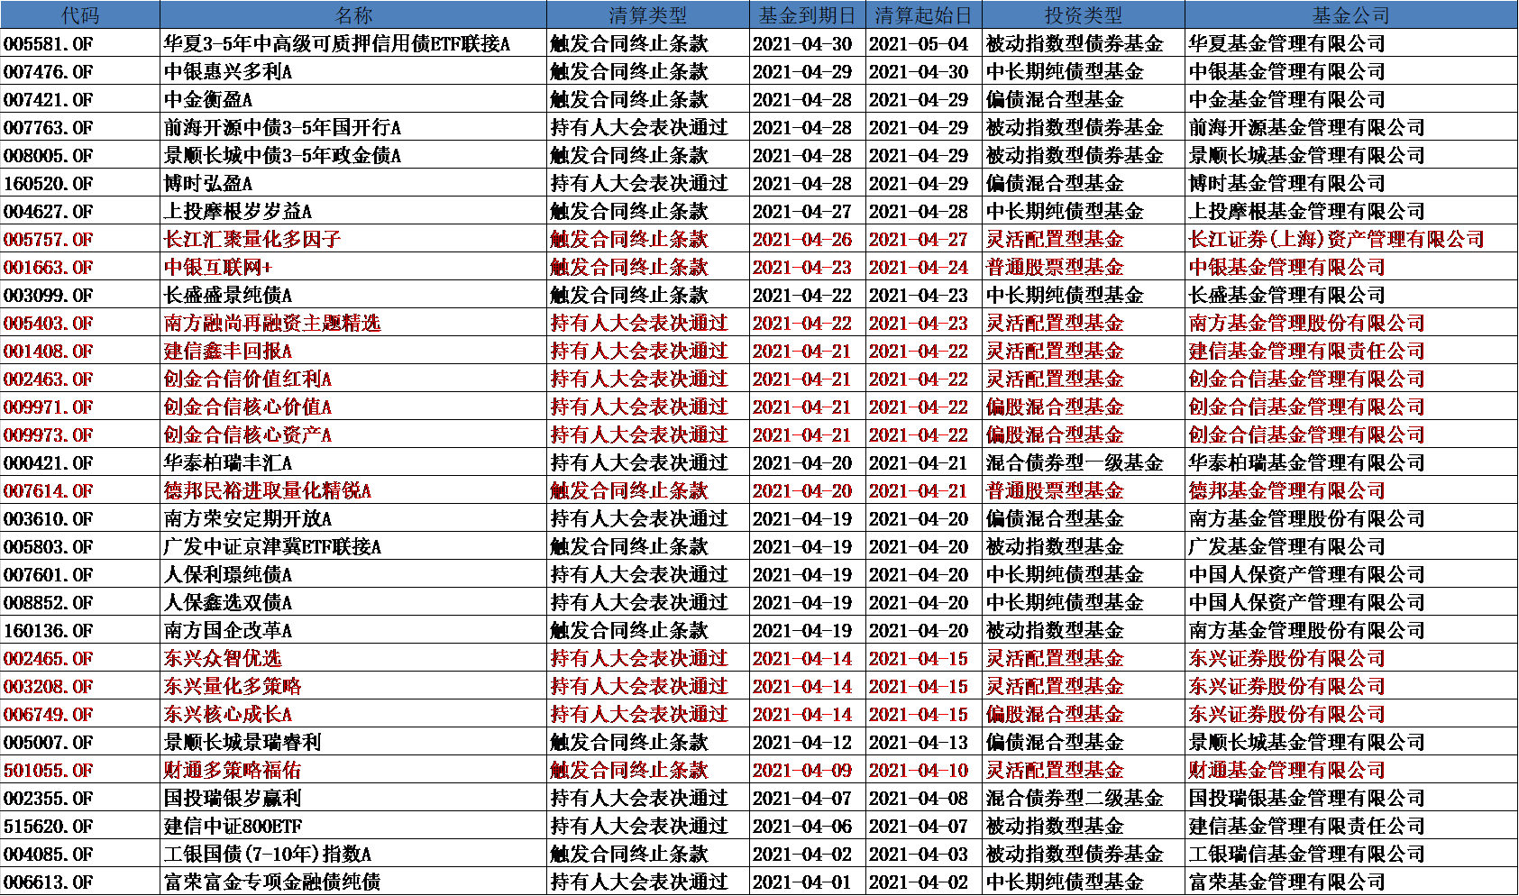Screen dimensions: 1519x896
Task: Select the name 华泰柏瑞丰汇A
Action: point(228,463)
